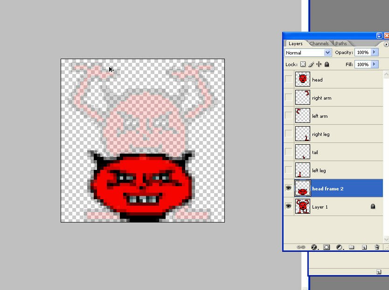The width and height of the screenshot is (389, 290).
Task: Select the layer named "right arm"
Action: coord(322,98)
